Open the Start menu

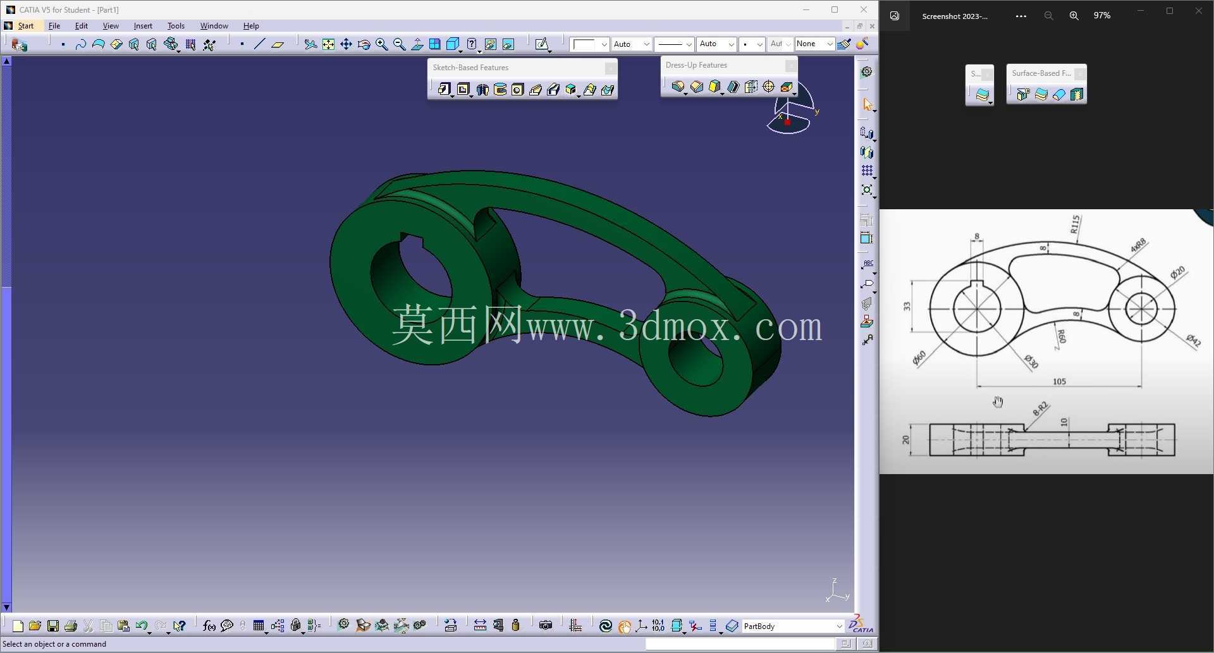click(26, 26)
